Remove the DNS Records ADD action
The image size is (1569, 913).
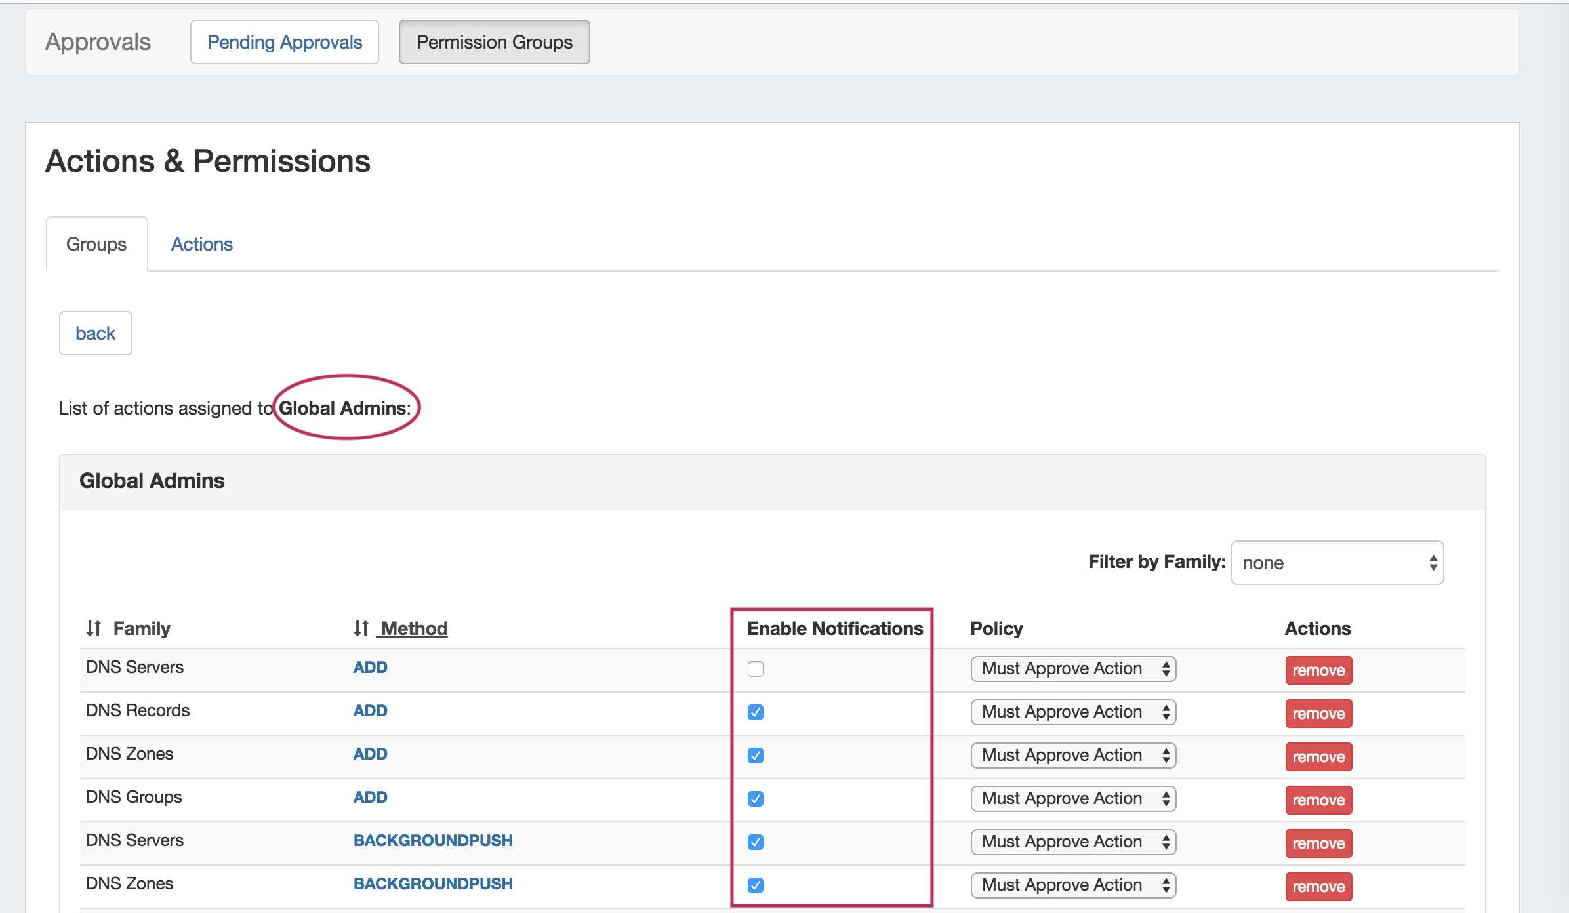(x=1318, y=714)
